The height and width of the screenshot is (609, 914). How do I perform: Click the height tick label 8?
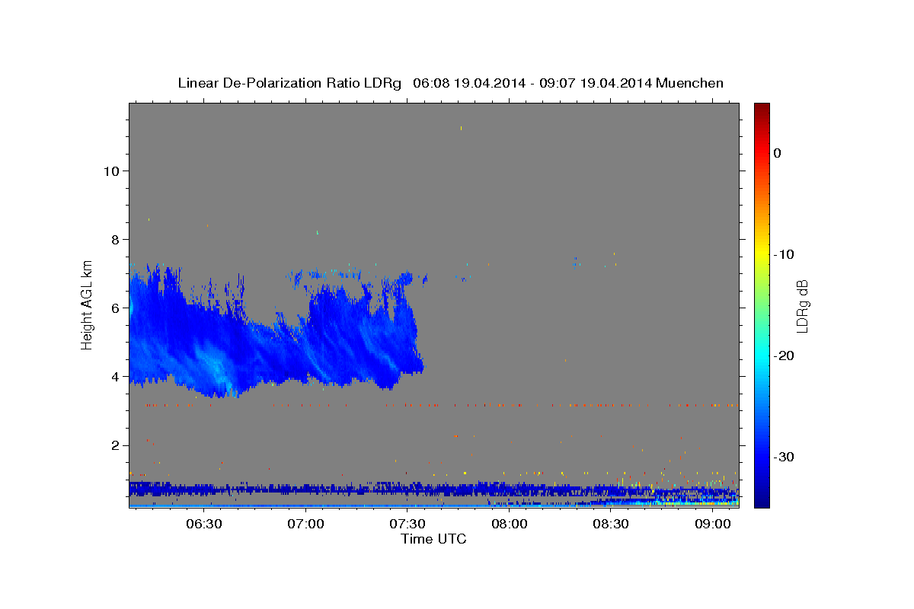pos(115,239)
